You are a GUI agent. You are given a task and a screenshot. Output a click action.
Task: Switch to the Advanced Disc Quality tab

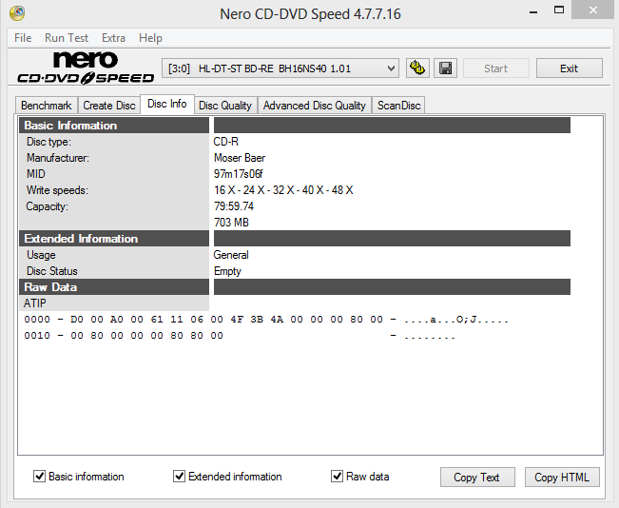point(315,106)
